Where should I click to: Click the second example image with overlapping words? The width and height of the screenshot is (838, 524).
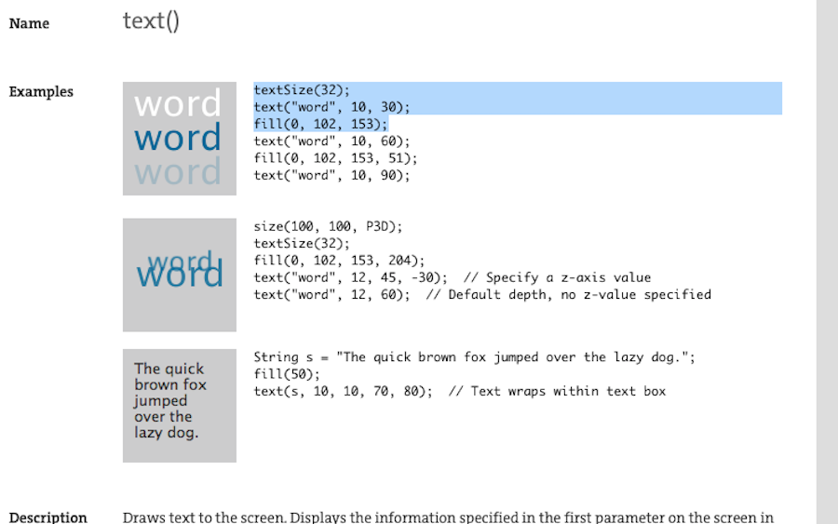click(x=180, y=275)
